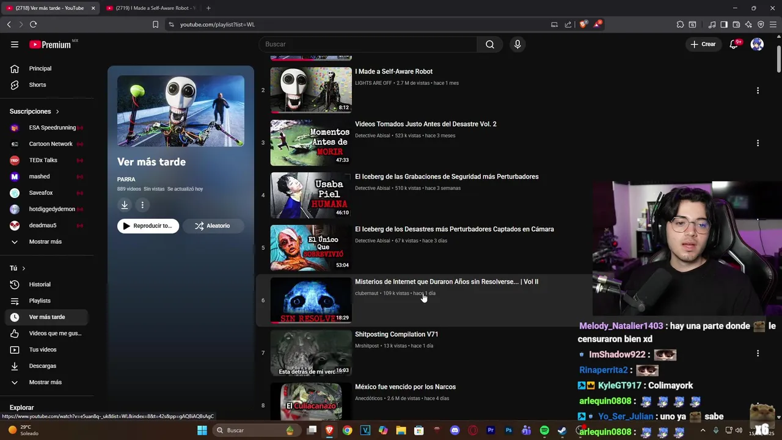
Task: Expand the Suscripciones section chevron
Action: click(x=57, y=112)
